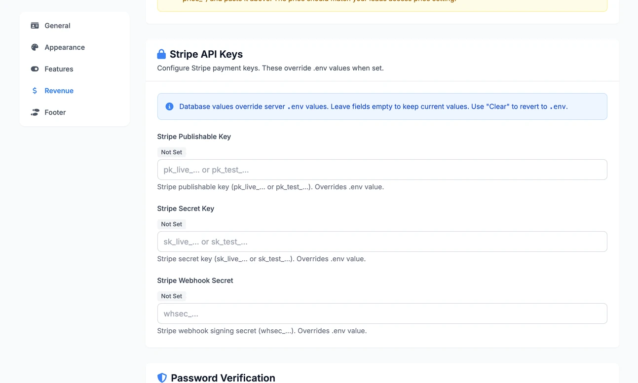
Task: Click Not Set badge under Publishable Key
Action: pyautogui.click(x=172, y=152)
